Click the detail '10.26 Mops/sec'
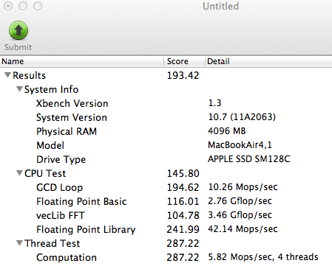 click(243, 187)
